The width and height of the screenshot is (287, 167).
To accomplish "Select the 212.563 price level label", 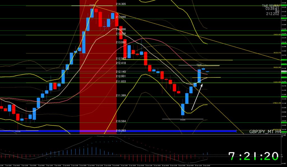I will pyautogui.click(x=121, y=58).
